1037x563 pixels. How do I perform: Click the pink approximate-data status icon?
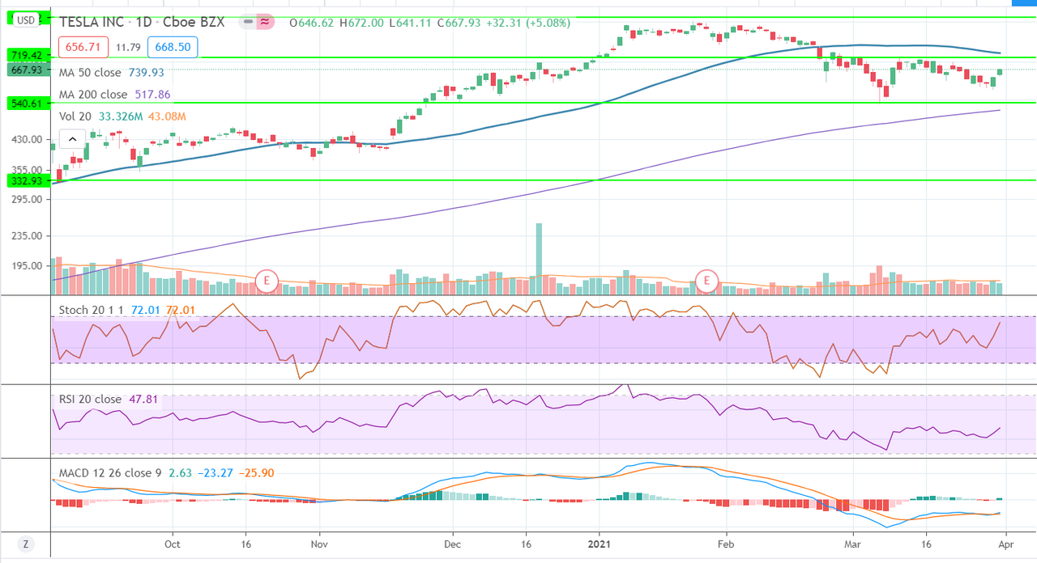pyautogui.click(x=264, y=23)
